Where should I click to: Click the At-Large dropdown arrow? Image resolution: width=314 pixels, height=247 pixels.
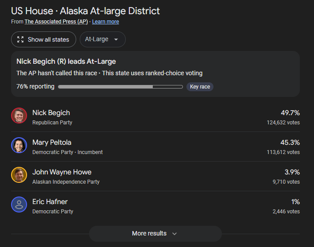(x=116, y=39)
